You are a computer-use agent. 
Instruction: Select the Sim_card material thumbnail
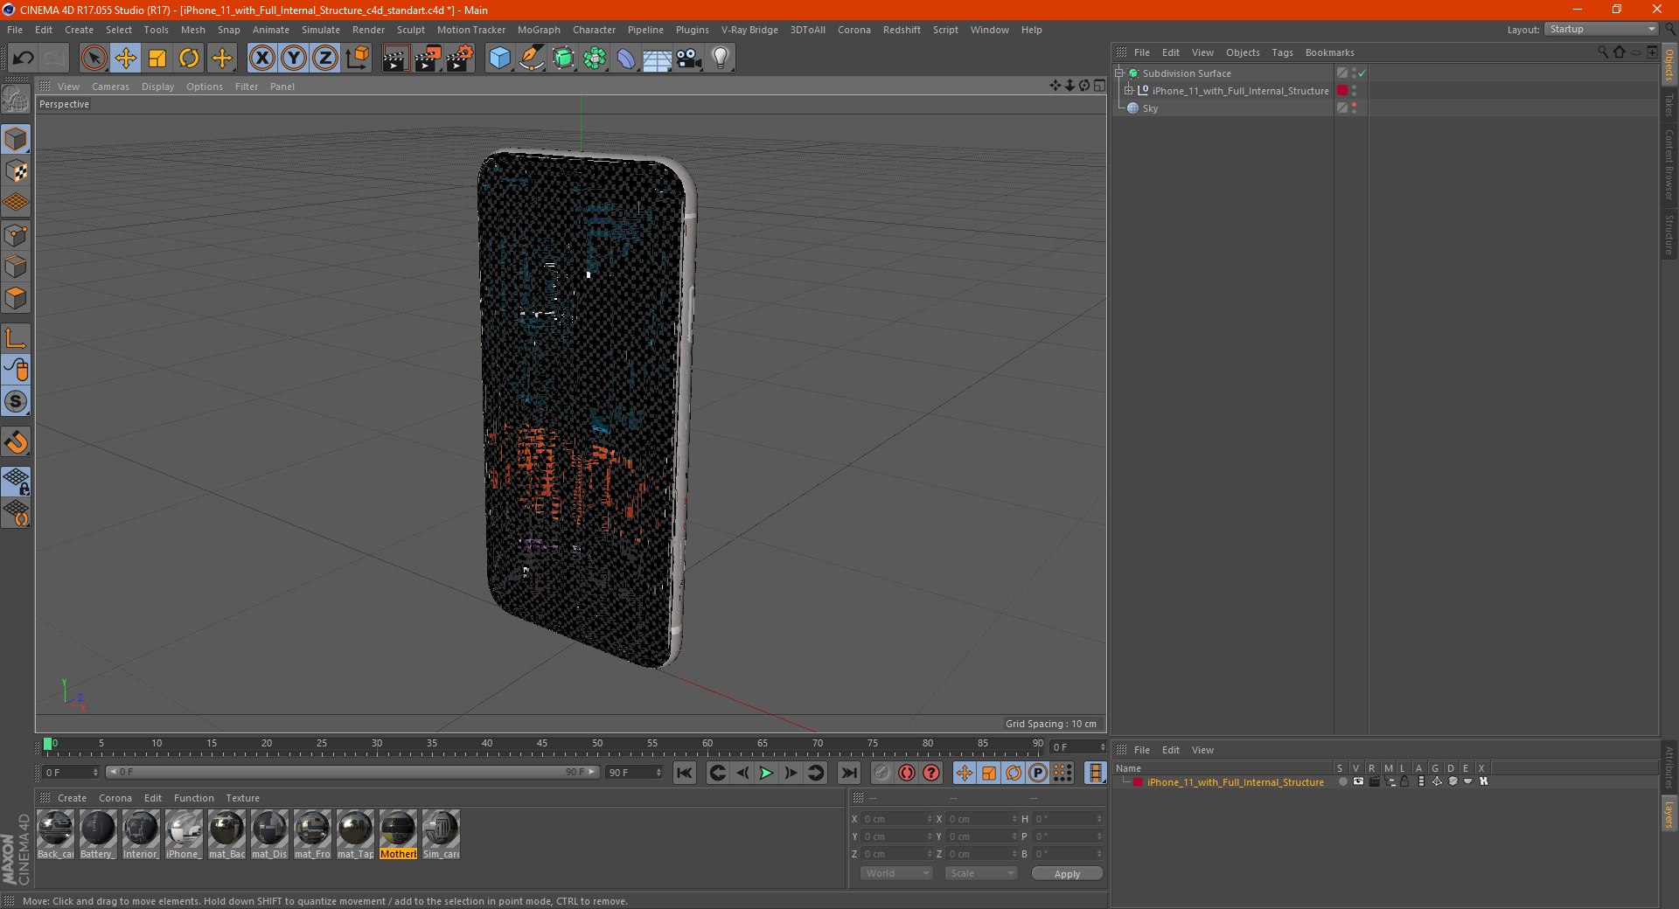tap(441, 835)
